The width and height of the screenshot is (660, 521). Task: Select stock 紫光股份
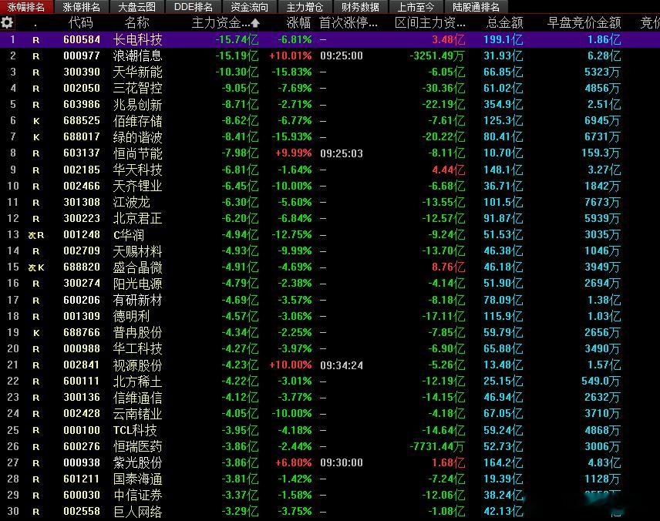[138, 462]
